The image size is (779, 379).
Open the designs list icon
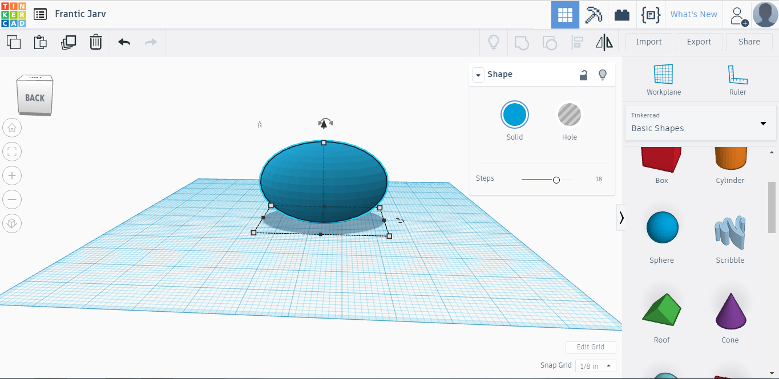tap(40, 14)
